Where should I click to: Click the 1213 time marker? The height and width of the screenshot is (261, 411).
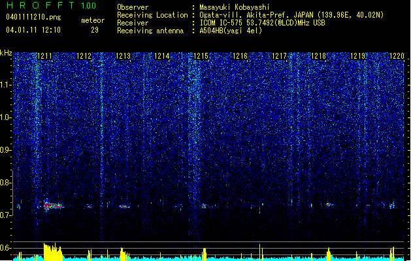[123, 56]
